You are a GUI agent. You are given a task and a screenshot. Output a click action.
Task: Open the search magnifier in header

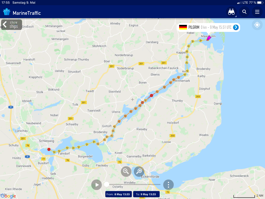pyautogui.click(x=244, y=12)
